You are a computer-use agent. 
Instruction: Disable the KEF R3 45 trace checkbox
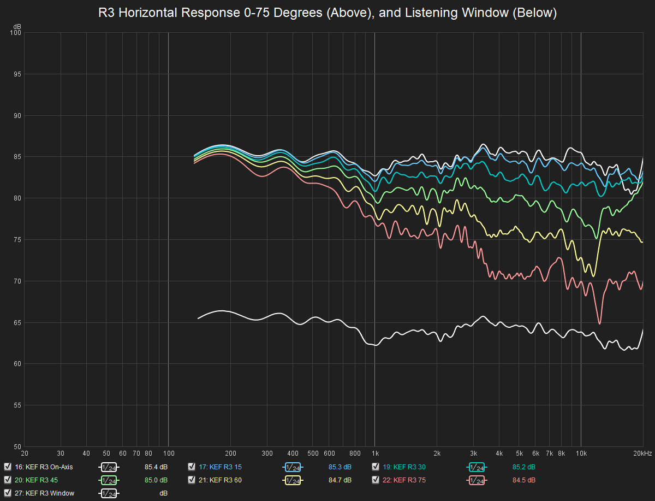point(8,480)
